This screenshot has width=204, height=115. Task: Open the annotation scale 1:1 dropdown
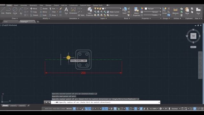pyautogui.click(x=154, y=109)
